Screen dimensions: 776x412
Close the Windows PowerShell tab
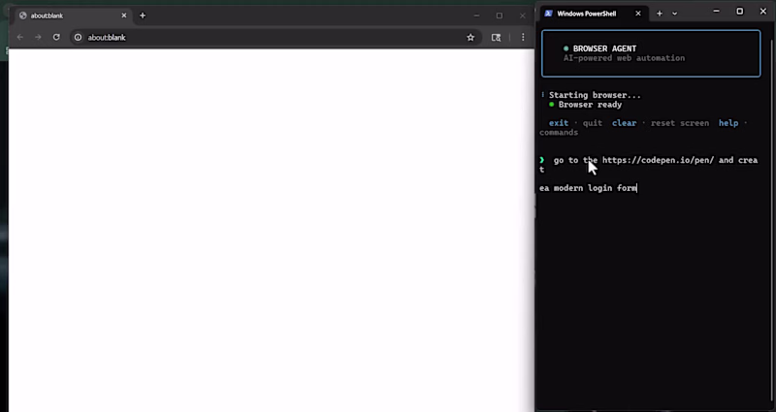[x=638, y=14]
